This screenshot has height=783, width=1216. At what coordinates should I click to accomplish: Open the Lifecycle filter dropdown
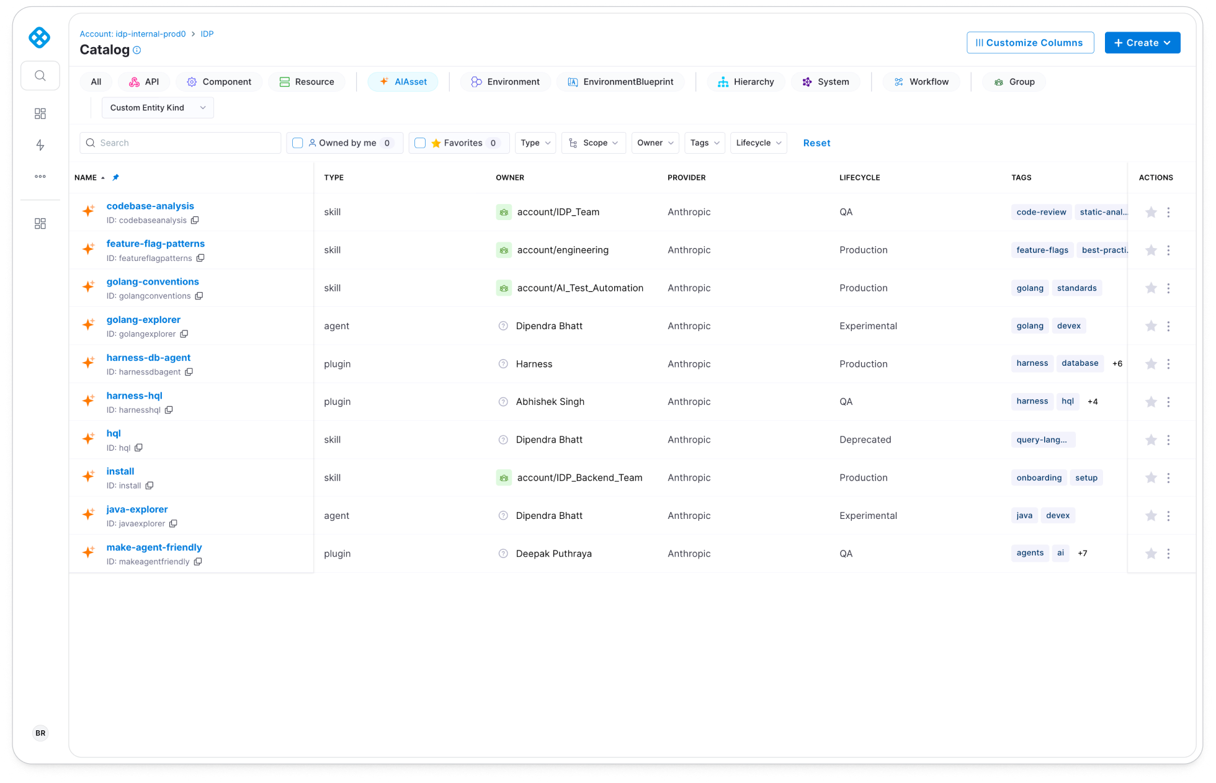click(x=759, y=143)
